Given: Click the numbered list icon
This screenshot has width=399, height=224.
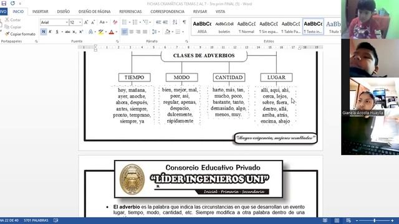Looking at the screenshot, I should pyautogui.click(x=135, y=22).
